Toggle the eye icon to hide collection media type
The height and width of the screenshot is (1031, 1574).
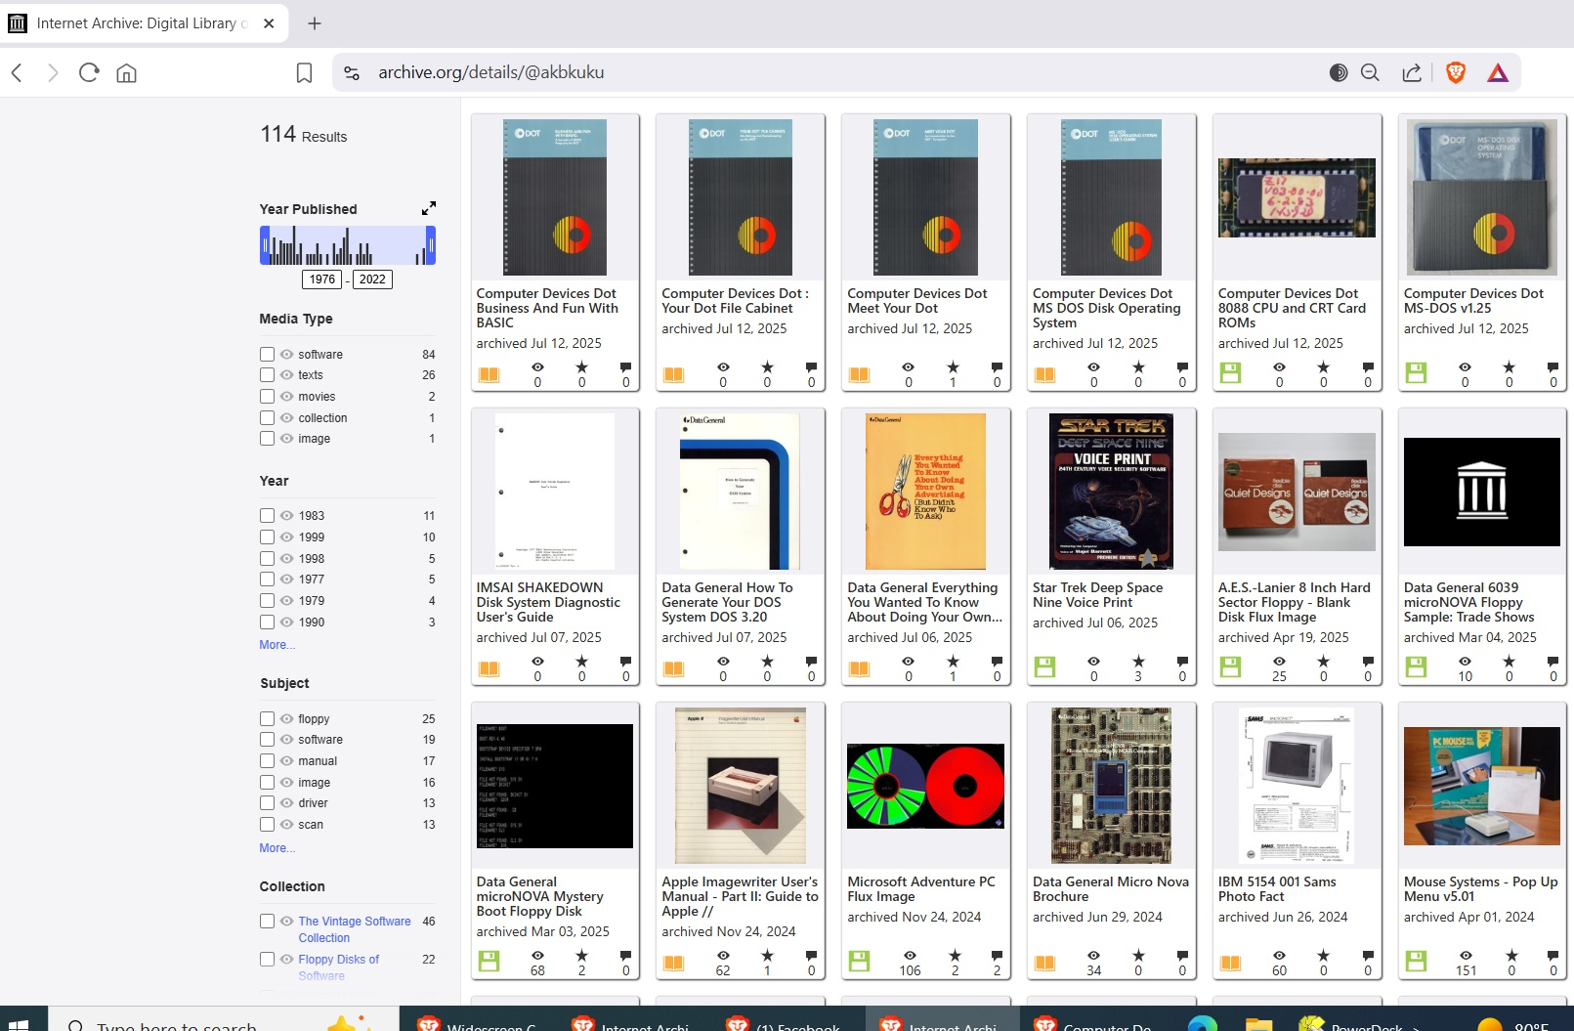(x=286, y=417)
